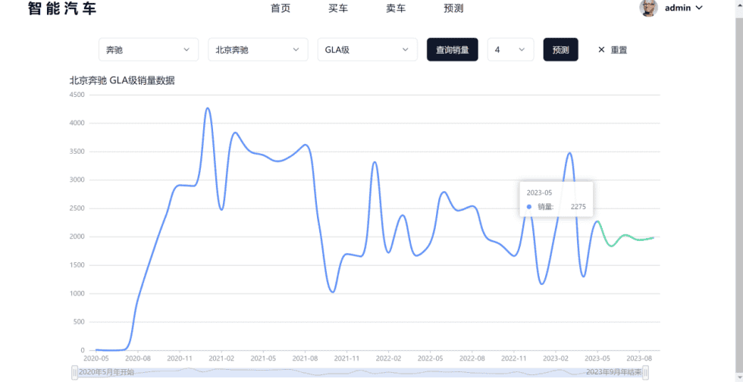Click the tooltip value 2275
This screenshot has width=743, height=382.
click(x=578, y=207)
